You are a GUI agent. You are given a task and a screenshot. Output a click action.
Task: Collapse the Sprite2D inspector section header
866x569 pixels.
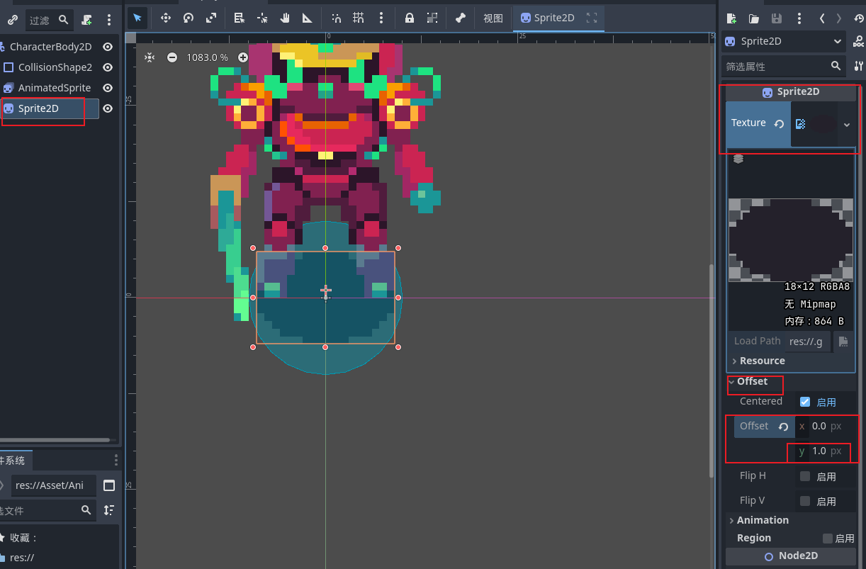[x=790, y=92]
